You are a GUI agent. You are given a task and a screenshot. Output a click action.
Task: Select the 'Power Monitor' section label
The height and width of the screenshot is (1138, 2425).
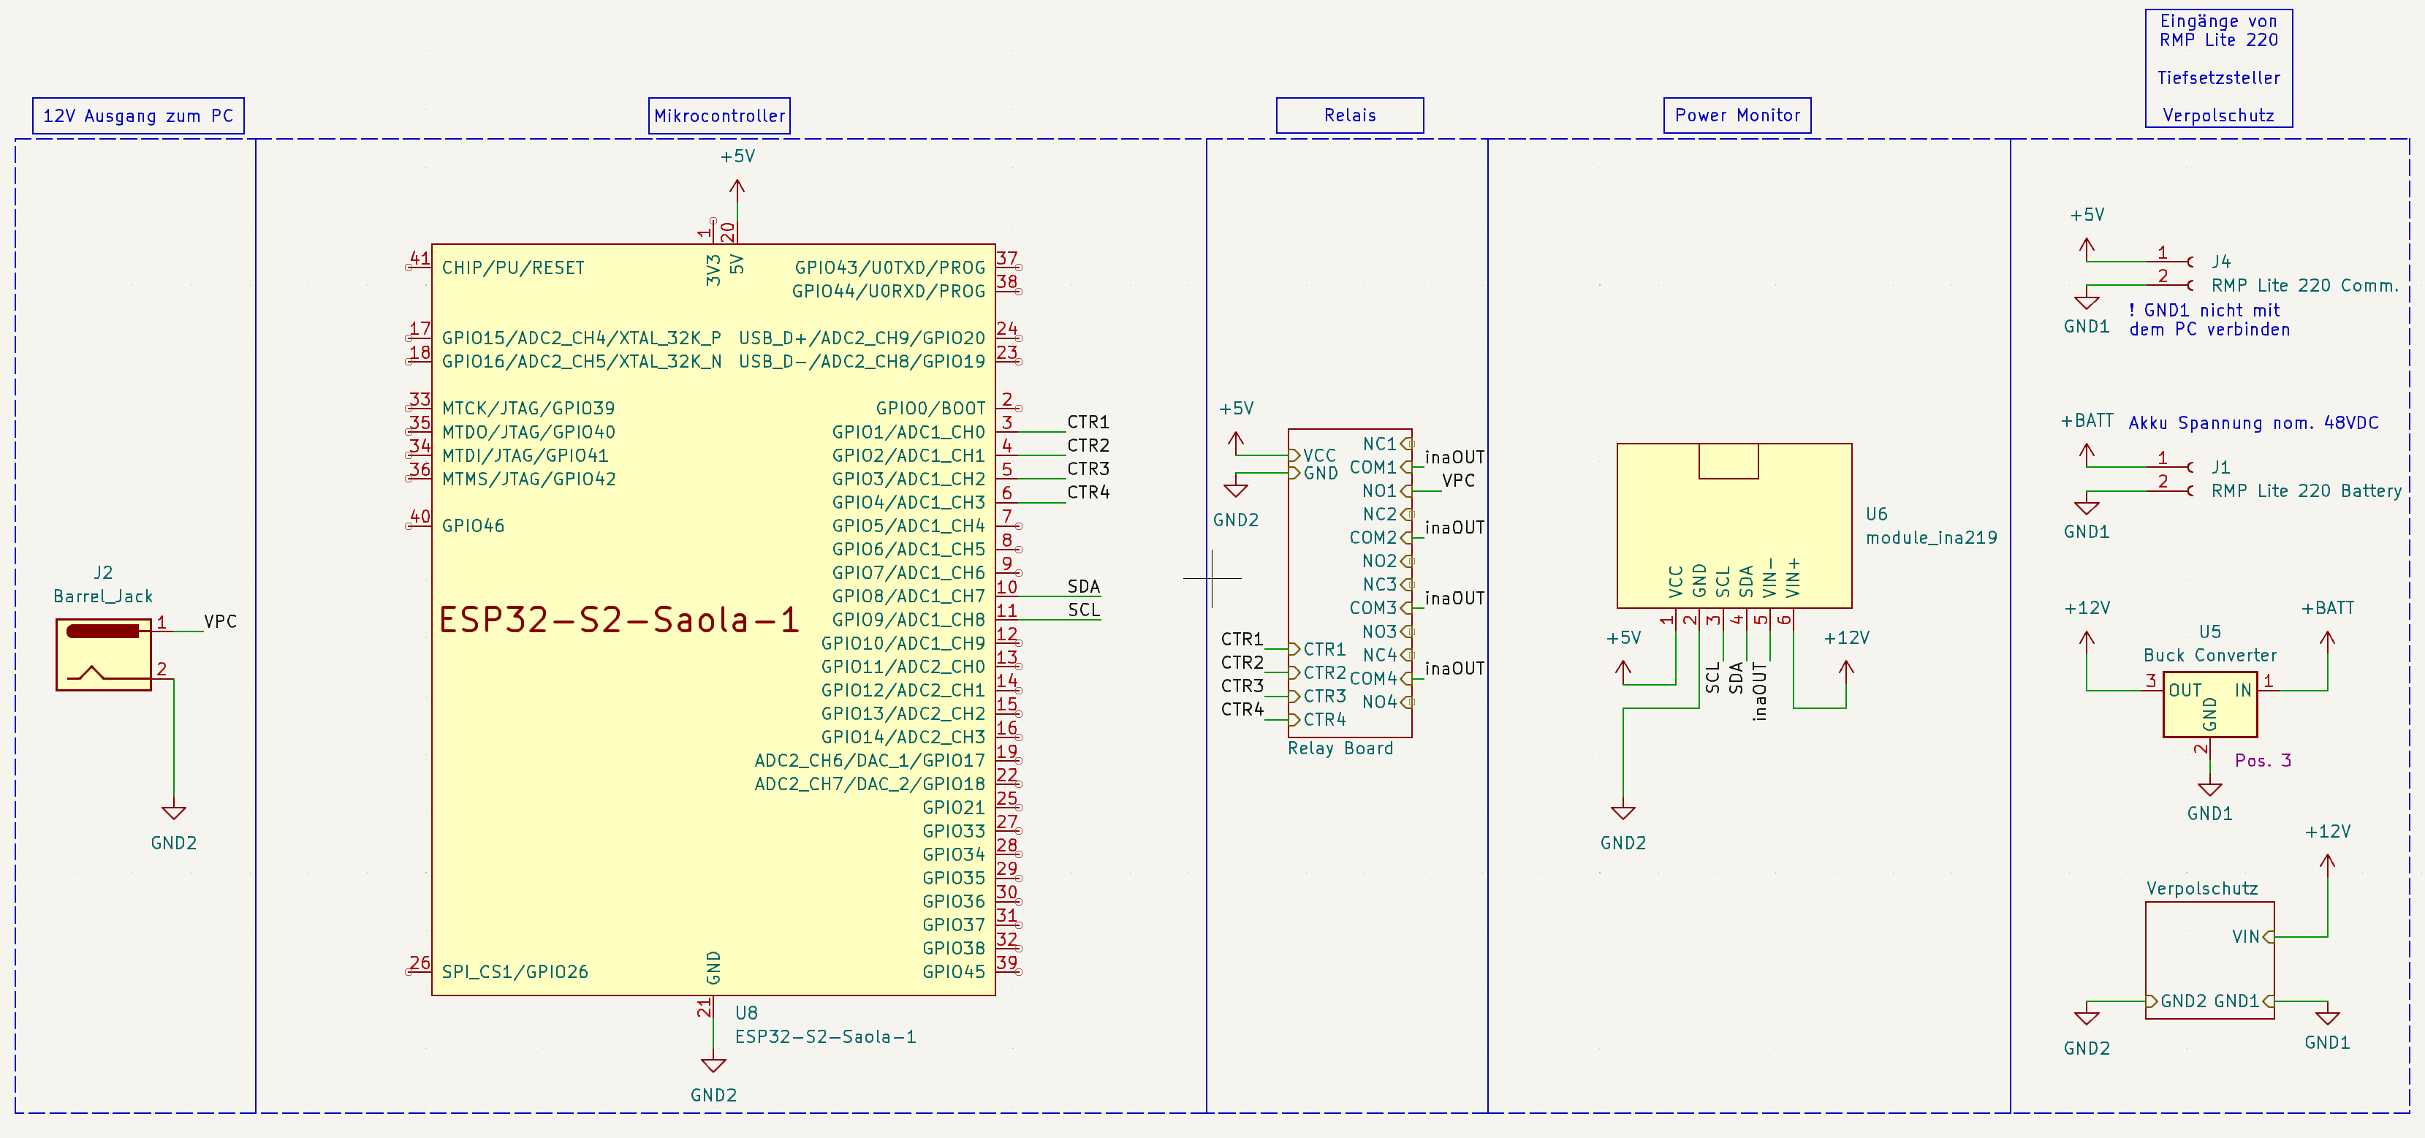[x=1737, y=115]
